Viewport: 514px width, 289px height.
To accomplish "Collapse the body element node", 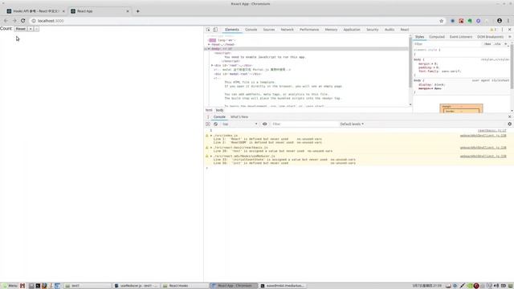I will (209, 49).
